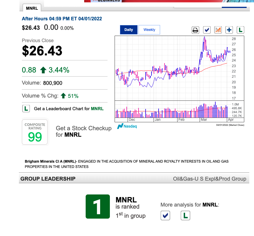Image resolution: width=254 pixels, height=236 pixels.
Task: Click checkmark icon under More analysis for MNRL
Action: tap(165, 215)
